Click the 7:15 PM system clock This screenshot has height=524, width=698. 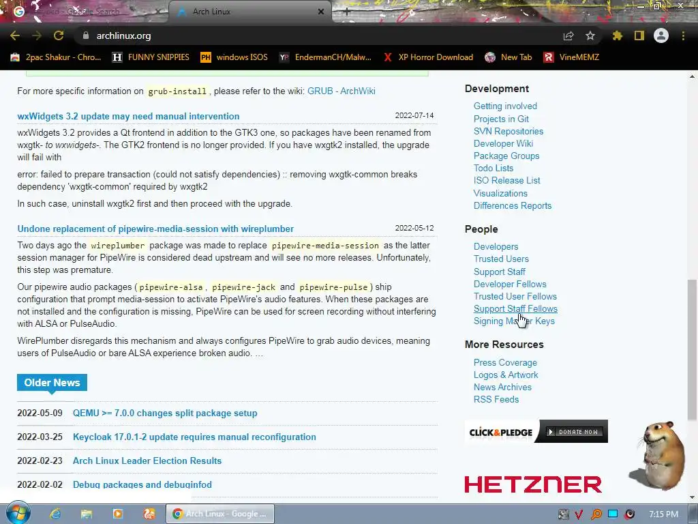[664, 514]
